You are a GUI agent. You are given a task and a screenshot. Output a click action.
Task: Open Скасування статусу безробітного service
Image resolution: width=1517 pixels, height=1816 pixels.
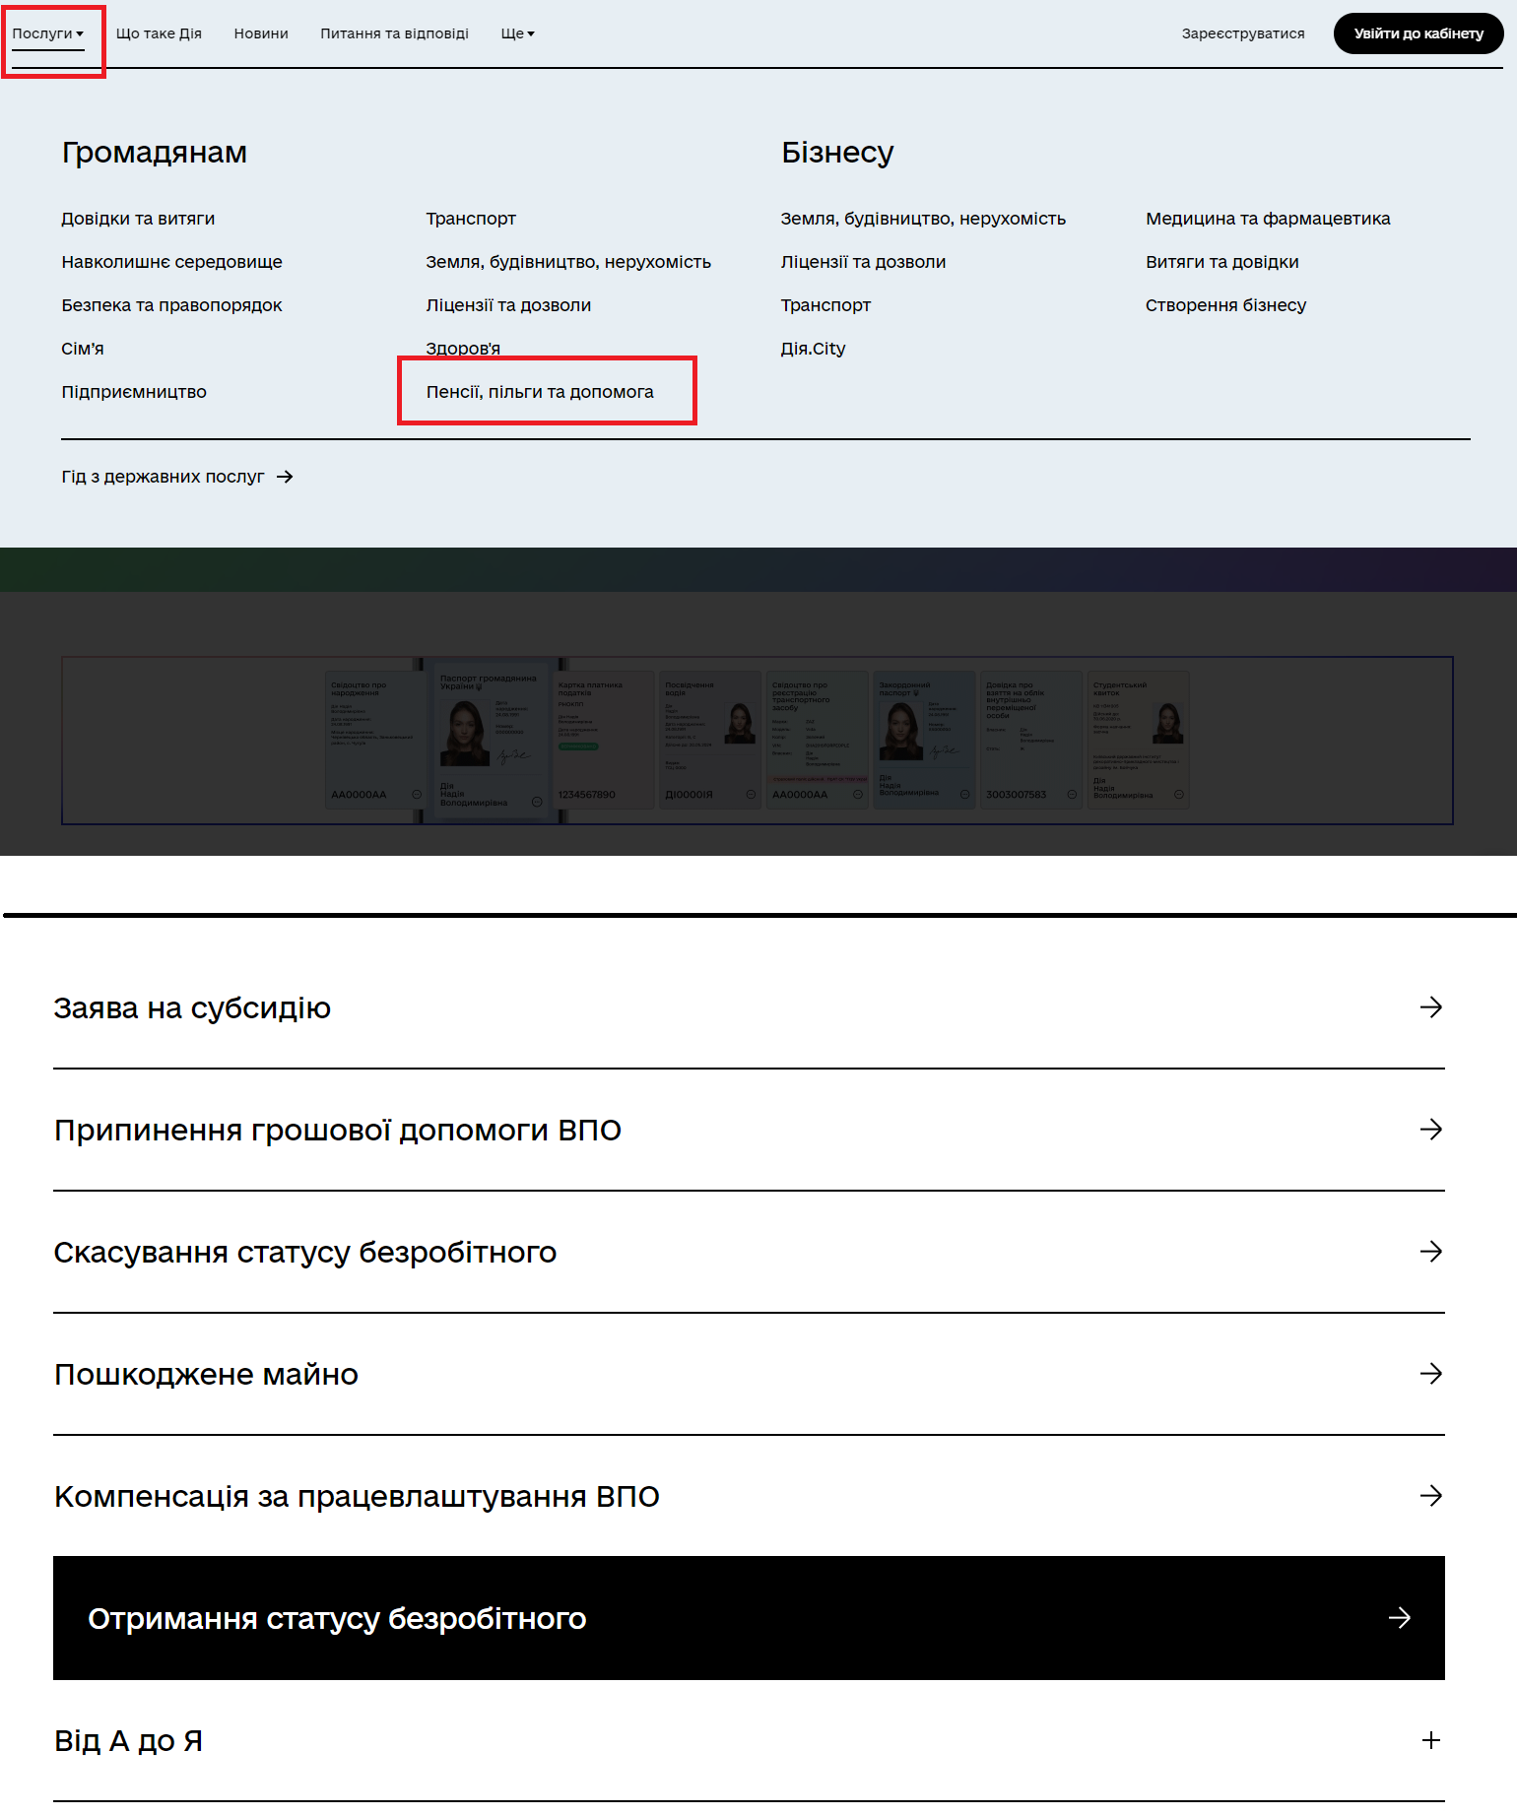coord(749,1252)
